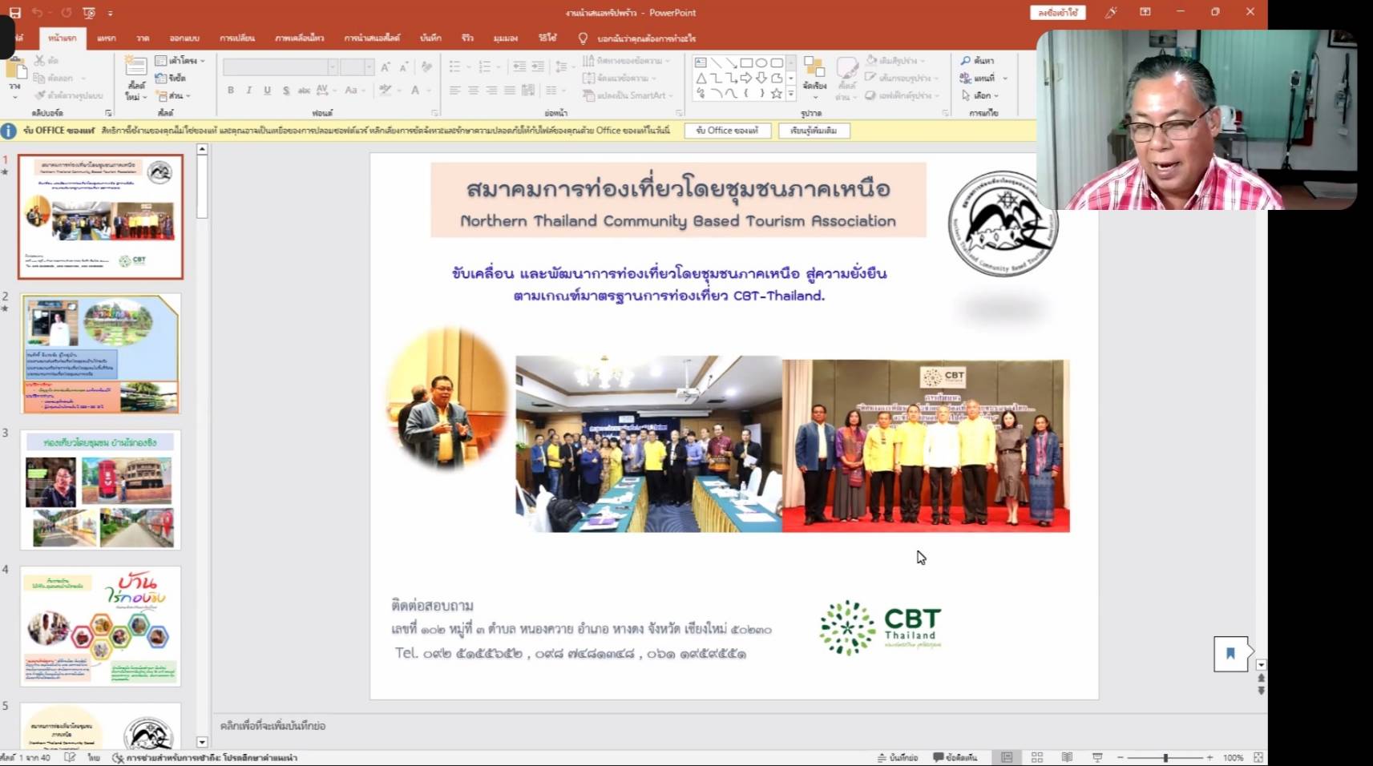The image size is (1373, 766).
Task: Start Slide Show from status bar icon
Action: point(1097,757)
